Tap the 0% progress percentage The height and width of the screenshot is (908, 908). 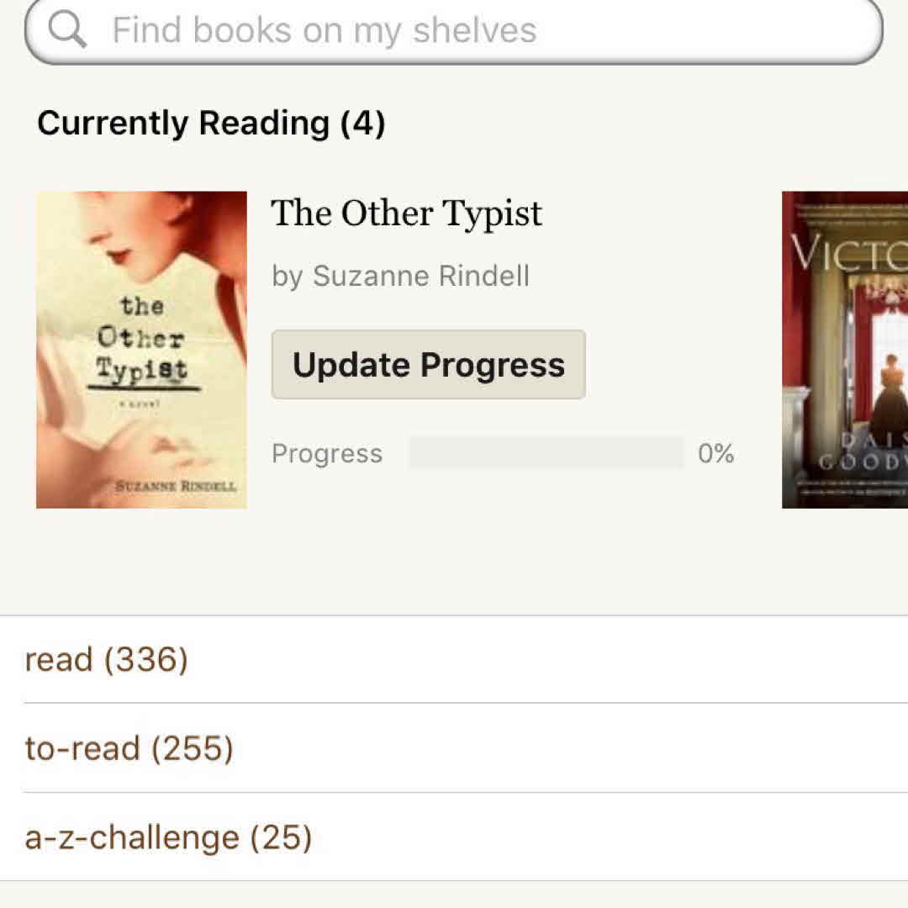point(715,454)
